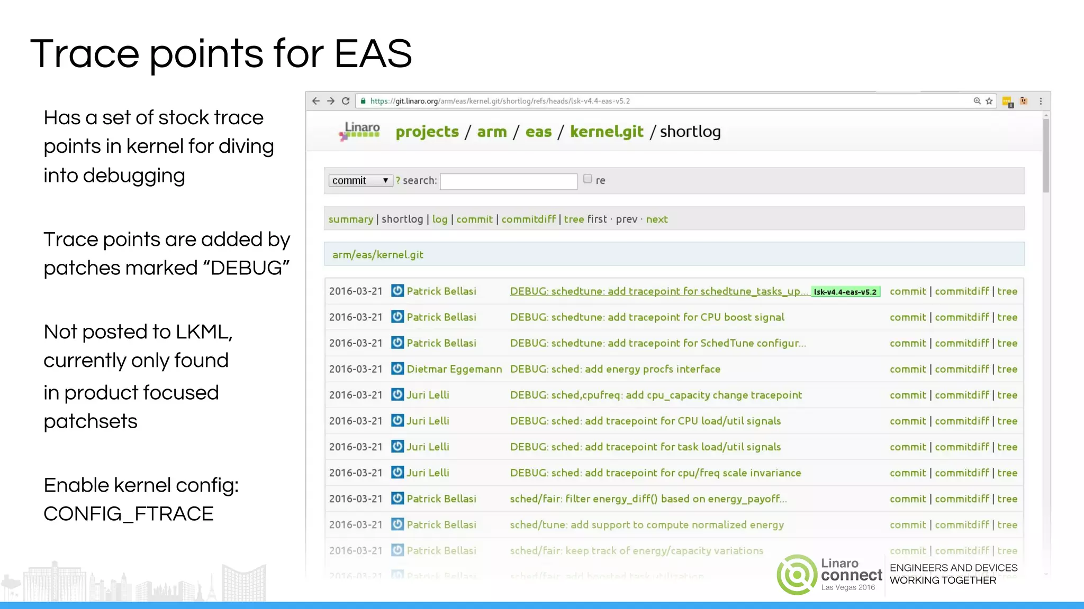Click avatar icon on 'tracepoint for schedtune_tasks_up' row
This screenshot has height=609, width=1084.
[x=398, y=291]
